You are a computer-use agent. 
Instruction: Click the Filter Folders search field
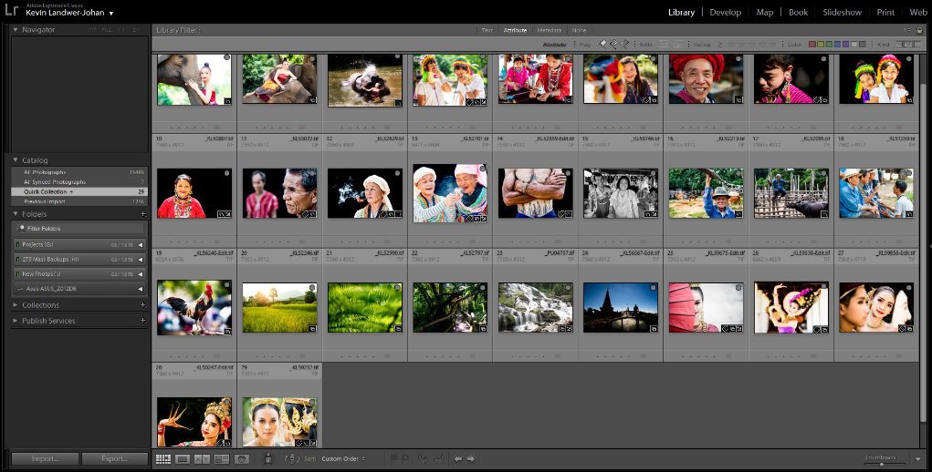[79, 229]
